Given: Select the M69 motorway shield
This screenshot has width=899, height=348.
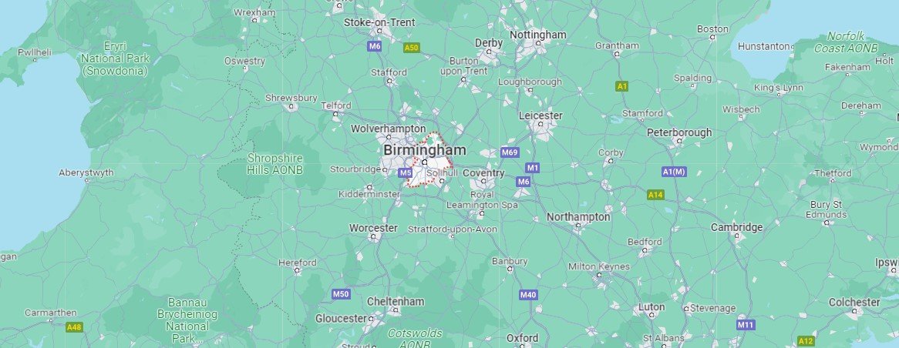Looking at the screenshot, I should (x=510, y=152).
